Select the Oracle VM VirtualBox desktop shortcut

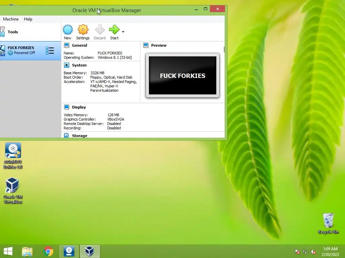[x=13, y=191]
